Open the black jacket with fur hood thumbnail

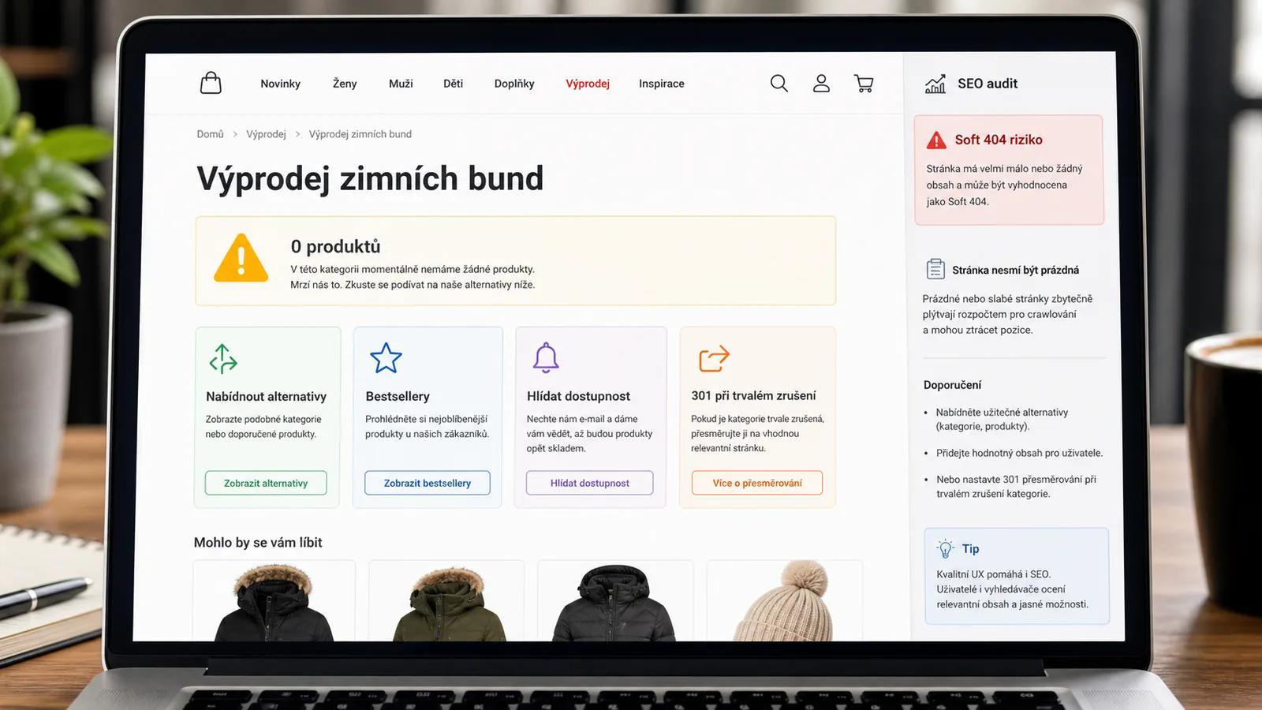pyautogui.click(x=274, y=601)
